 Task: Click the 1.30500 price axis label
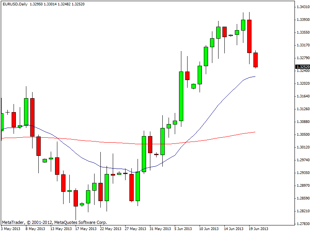coord(303,135)
